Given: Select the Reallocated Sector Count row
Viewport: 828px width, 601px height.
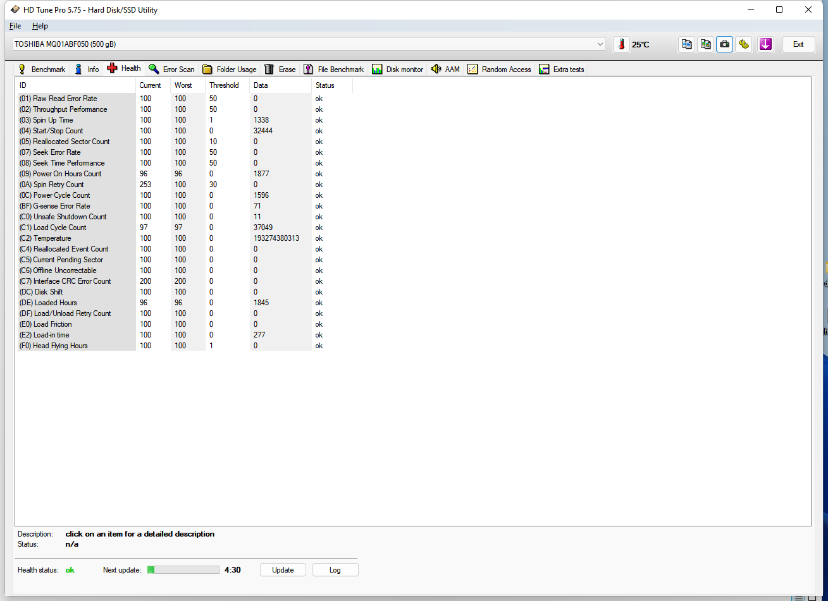Looking at the screenshot, I should tap(71, 142).
